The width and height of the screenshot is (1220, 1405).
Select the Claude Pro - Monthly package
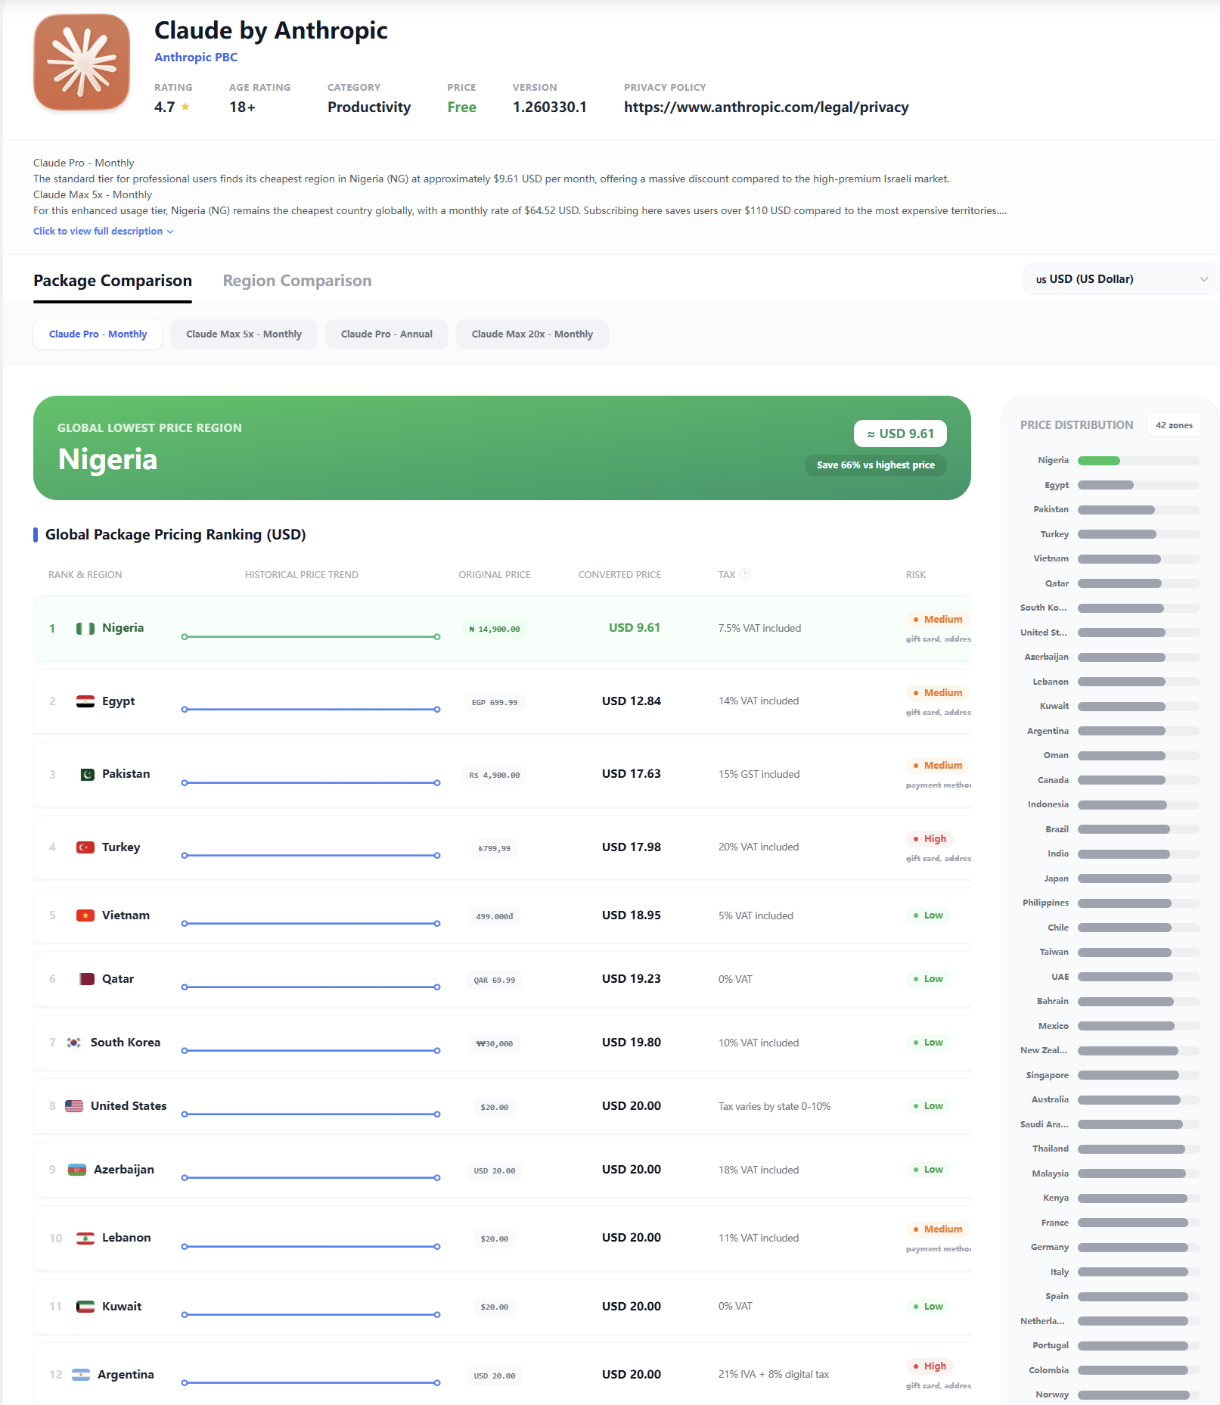[x=98, y=334]
